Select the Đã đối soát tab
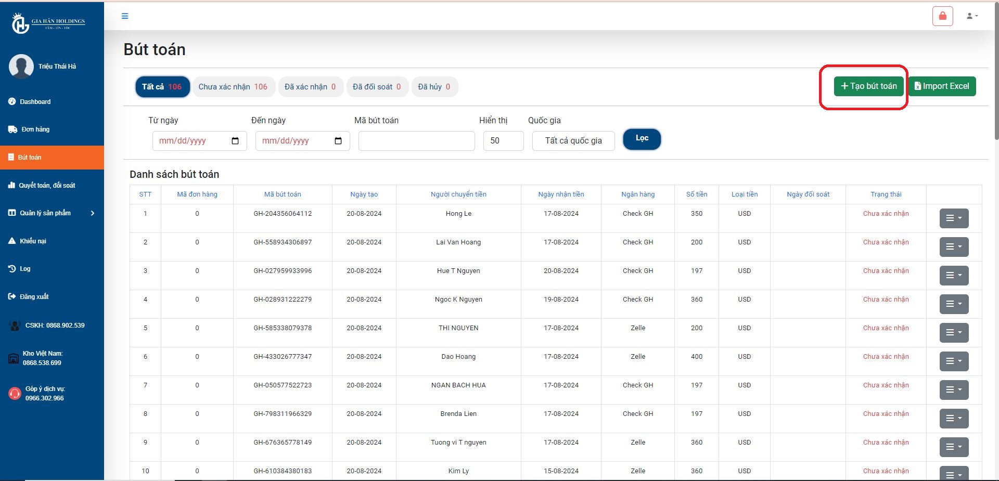 [377, 87]
